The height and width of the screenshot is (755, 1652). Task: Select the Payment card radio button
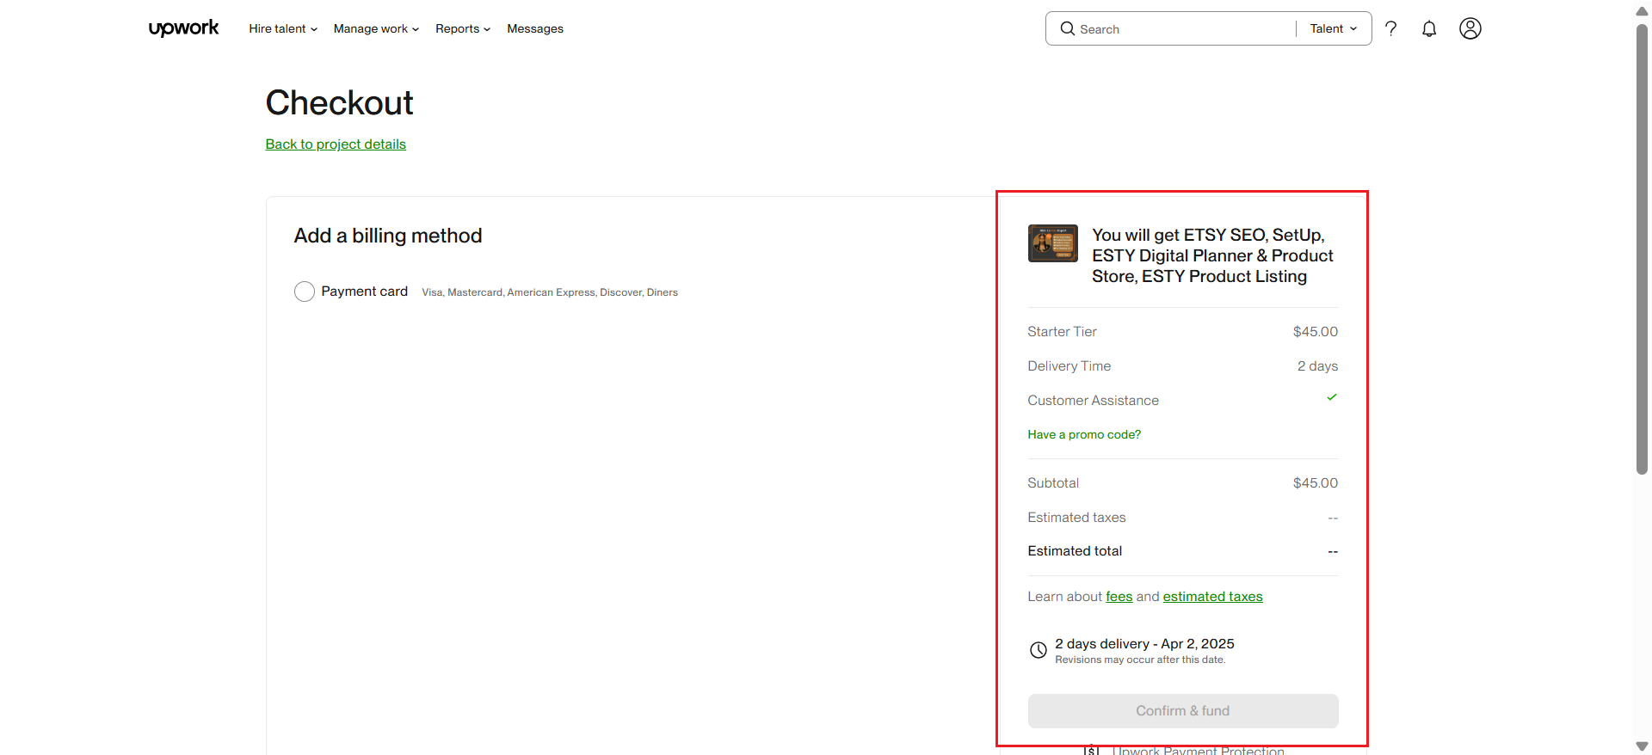[x=305, y=292]
